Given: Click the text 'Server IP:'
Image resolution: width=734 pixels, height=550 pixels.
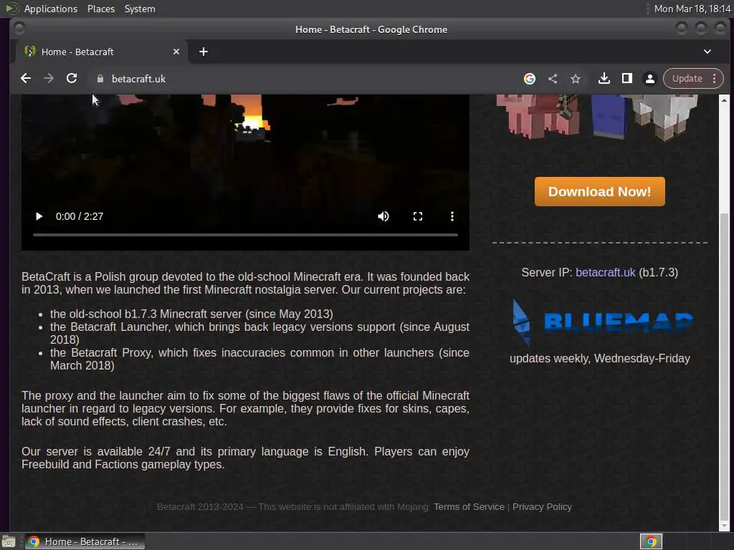Looking at the screenshot, I should pos(547,273).
